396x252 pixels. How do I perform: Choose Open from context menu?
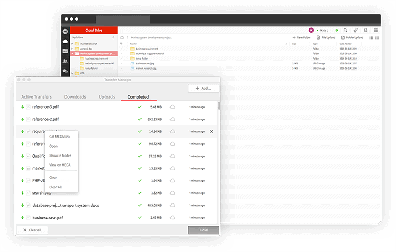click(53, 146)
